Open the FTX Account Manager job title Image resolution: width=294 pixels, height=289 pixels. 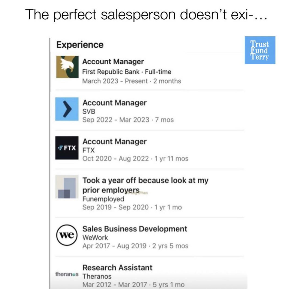coord(115,142)
